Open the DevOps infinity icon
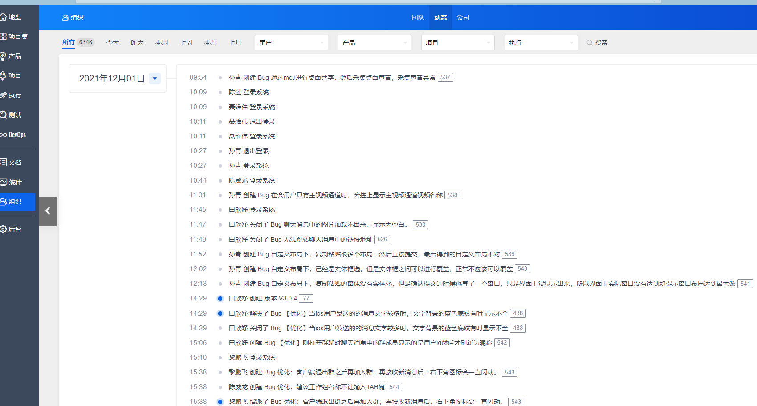Image resolution: width=757 pixels, height=406 pixels. tap(4, 134)
